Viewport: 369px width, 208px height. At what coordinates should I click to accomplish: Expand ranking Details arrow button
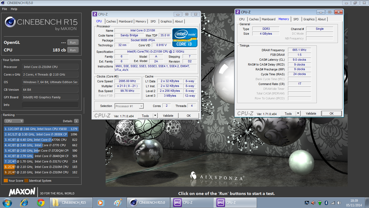click(x=76, y=121)
